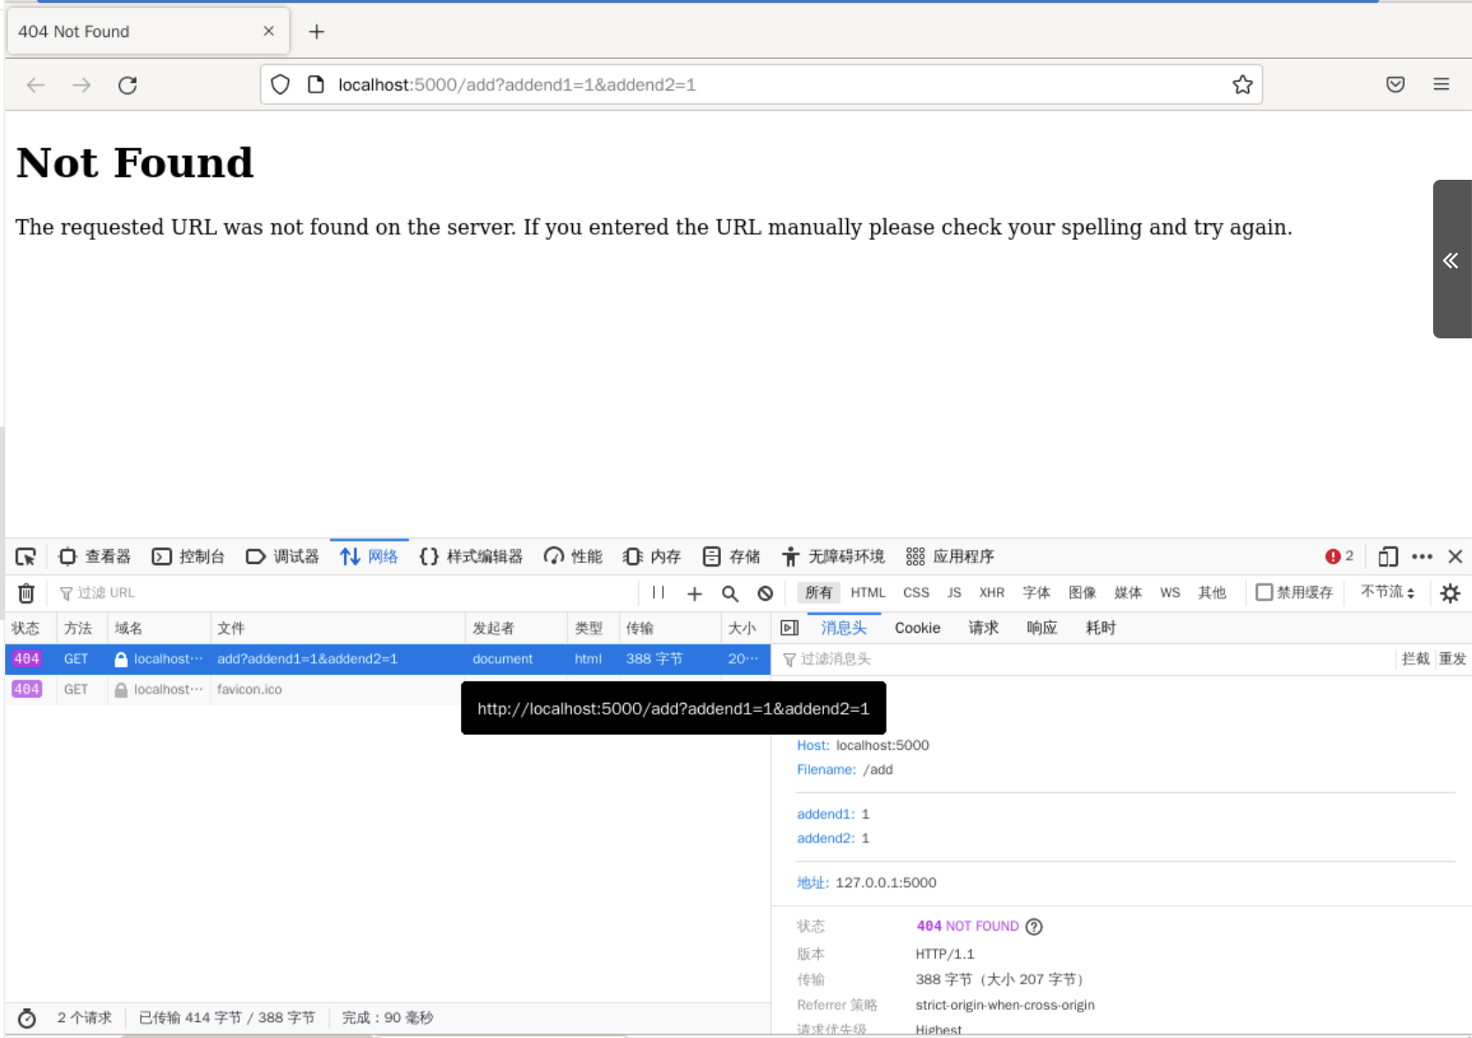
Task: Open the Accessibility (无障碍环境) tab
Action: 833,557
